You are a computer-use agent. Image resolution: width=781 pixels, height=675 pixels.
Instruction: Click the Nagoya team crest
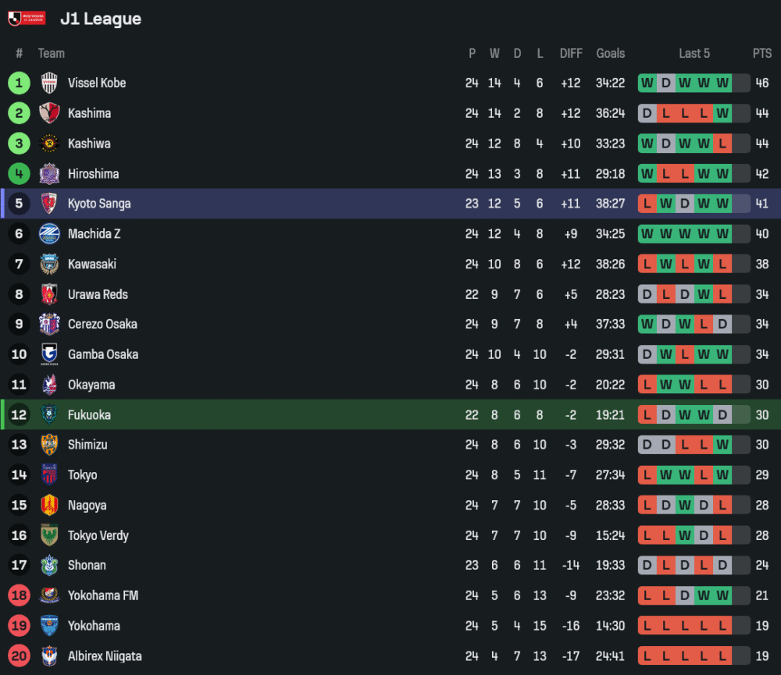point(49,506)
